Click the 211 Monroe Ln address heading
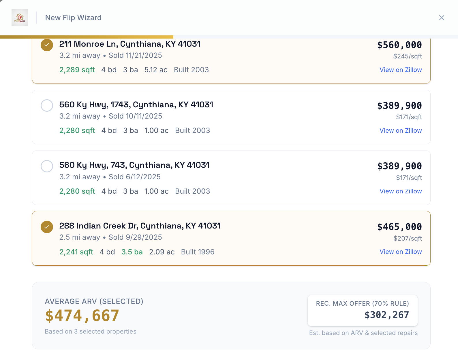The width and height of the screenshot is (458, 354). [x=130, y=44]
